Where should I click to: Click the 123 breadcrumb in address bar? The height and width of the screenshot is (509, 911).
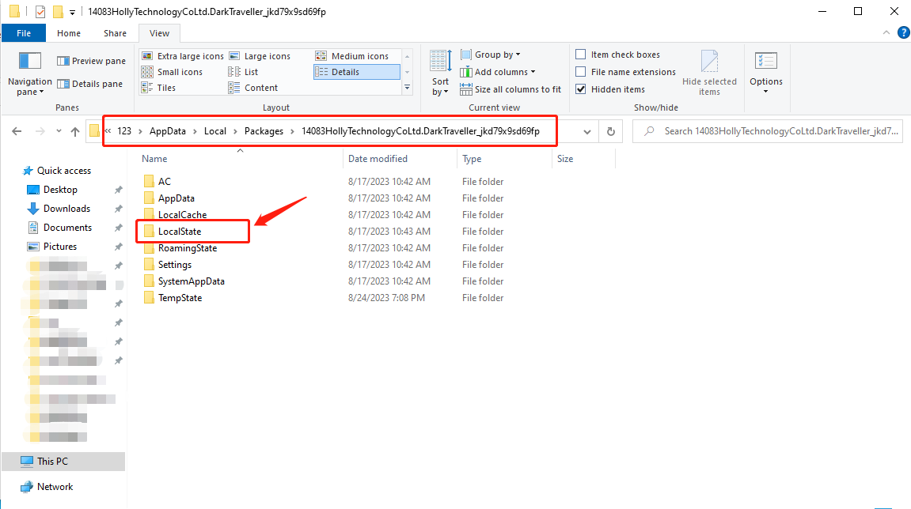coord(124,131)
